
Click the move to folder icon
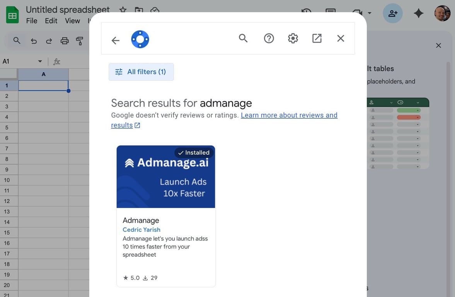(139, 10)
